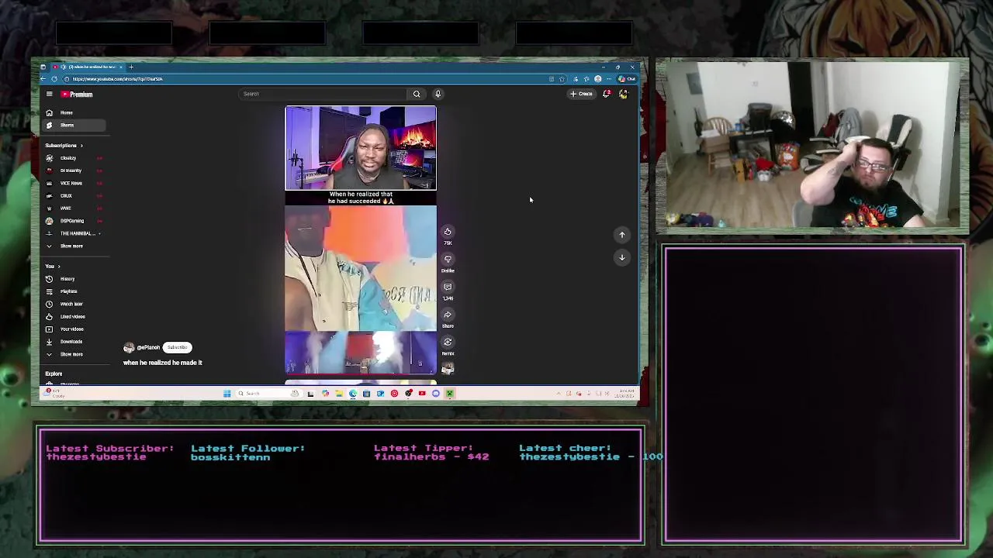Screen dimensions: 993x558
Task: Share the Short
Action: click(448, 315)
